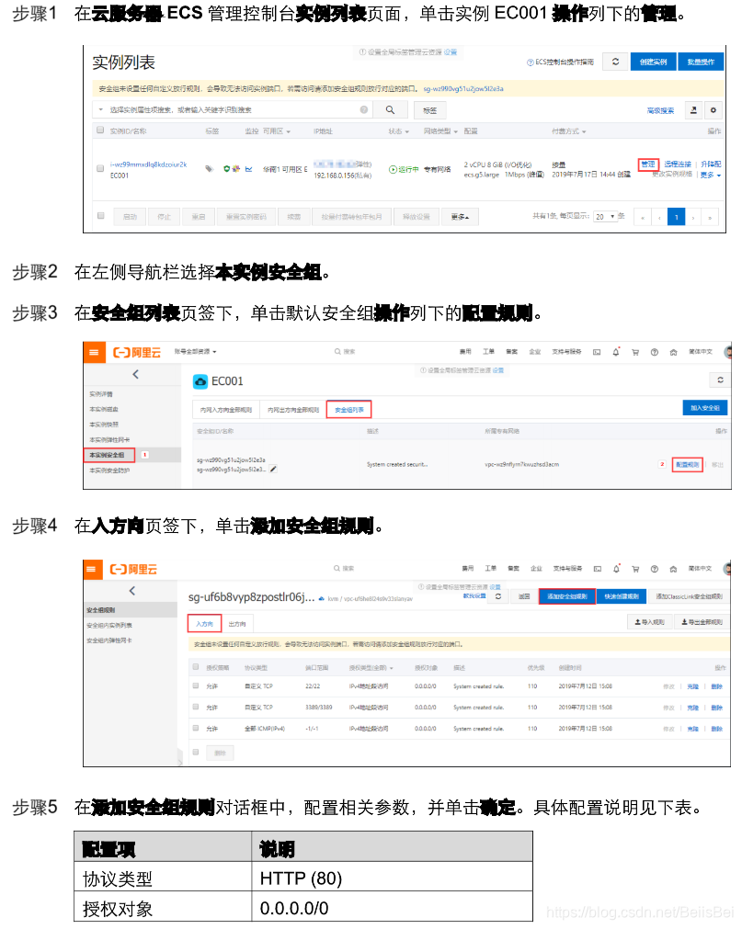
Task: Switch to 内网入方向全部规则 tab
Action: pyautogui.click(x=226, y=410)
